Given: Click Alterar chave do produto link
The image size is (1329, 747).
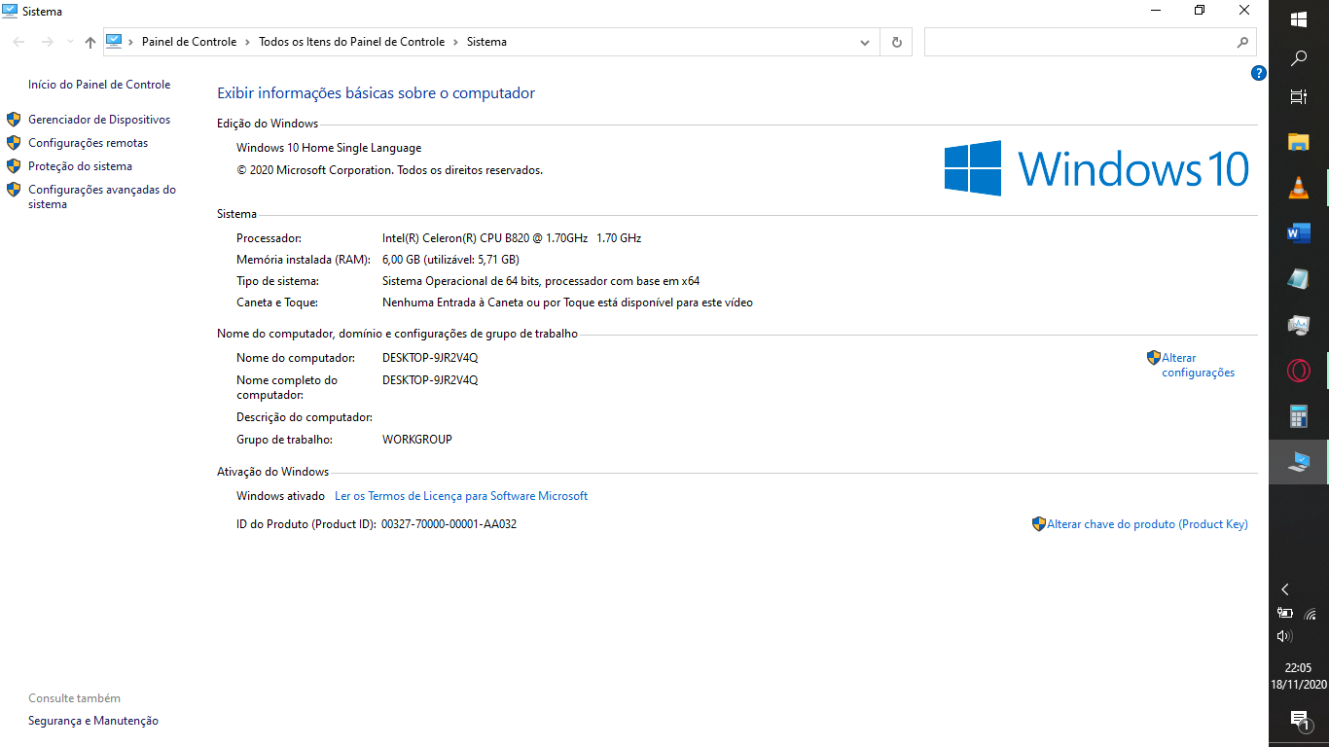Looking at the screenshot, I should point(1147,524).
